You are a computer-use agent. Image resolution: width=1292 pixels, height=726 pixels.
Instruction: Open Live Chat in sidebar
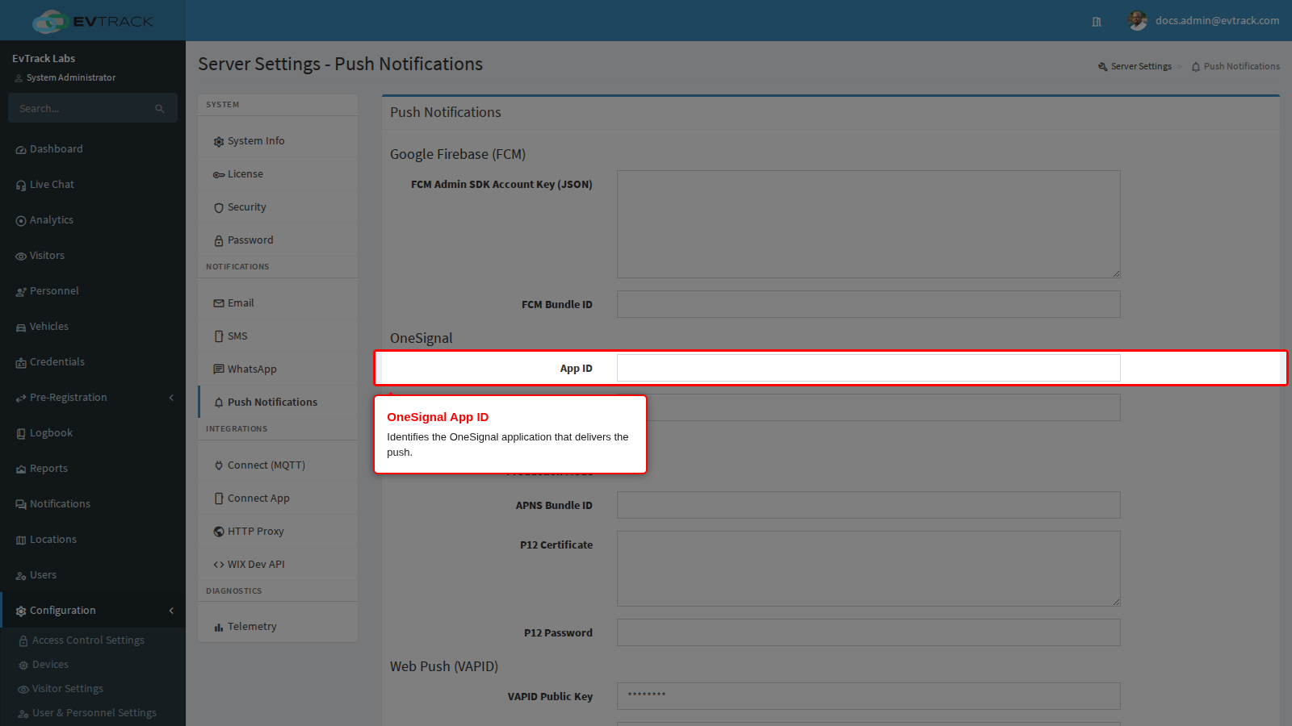[x=93, y=185]
